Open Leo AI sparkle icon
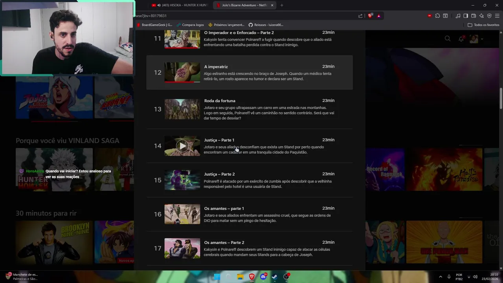503x283 pixels. tap(481, 16)
